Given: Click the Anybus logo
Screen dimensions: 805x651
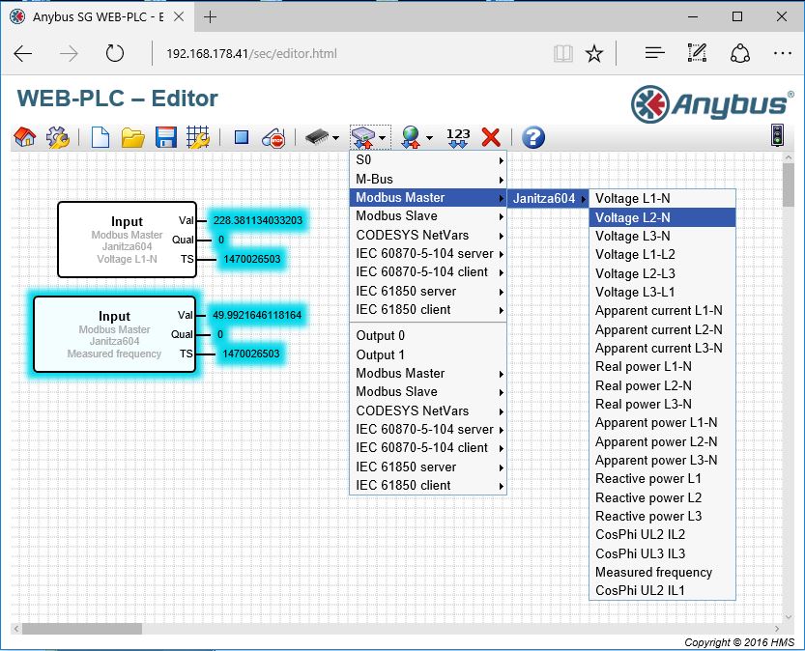Looking at the screenshot, I should pyautogui.click(x=711, y=104).
